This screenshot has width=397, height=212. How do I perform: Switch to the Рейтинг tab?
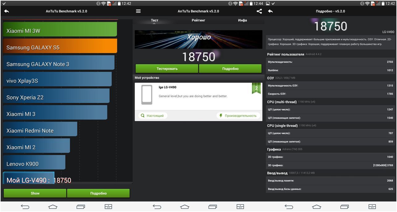[x=198, y=20]
